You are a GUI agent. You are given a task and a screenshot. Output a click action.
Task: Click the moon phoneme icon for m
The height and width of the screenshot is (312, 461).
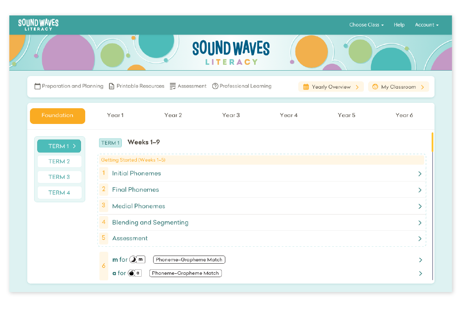(x=133, y=260)
